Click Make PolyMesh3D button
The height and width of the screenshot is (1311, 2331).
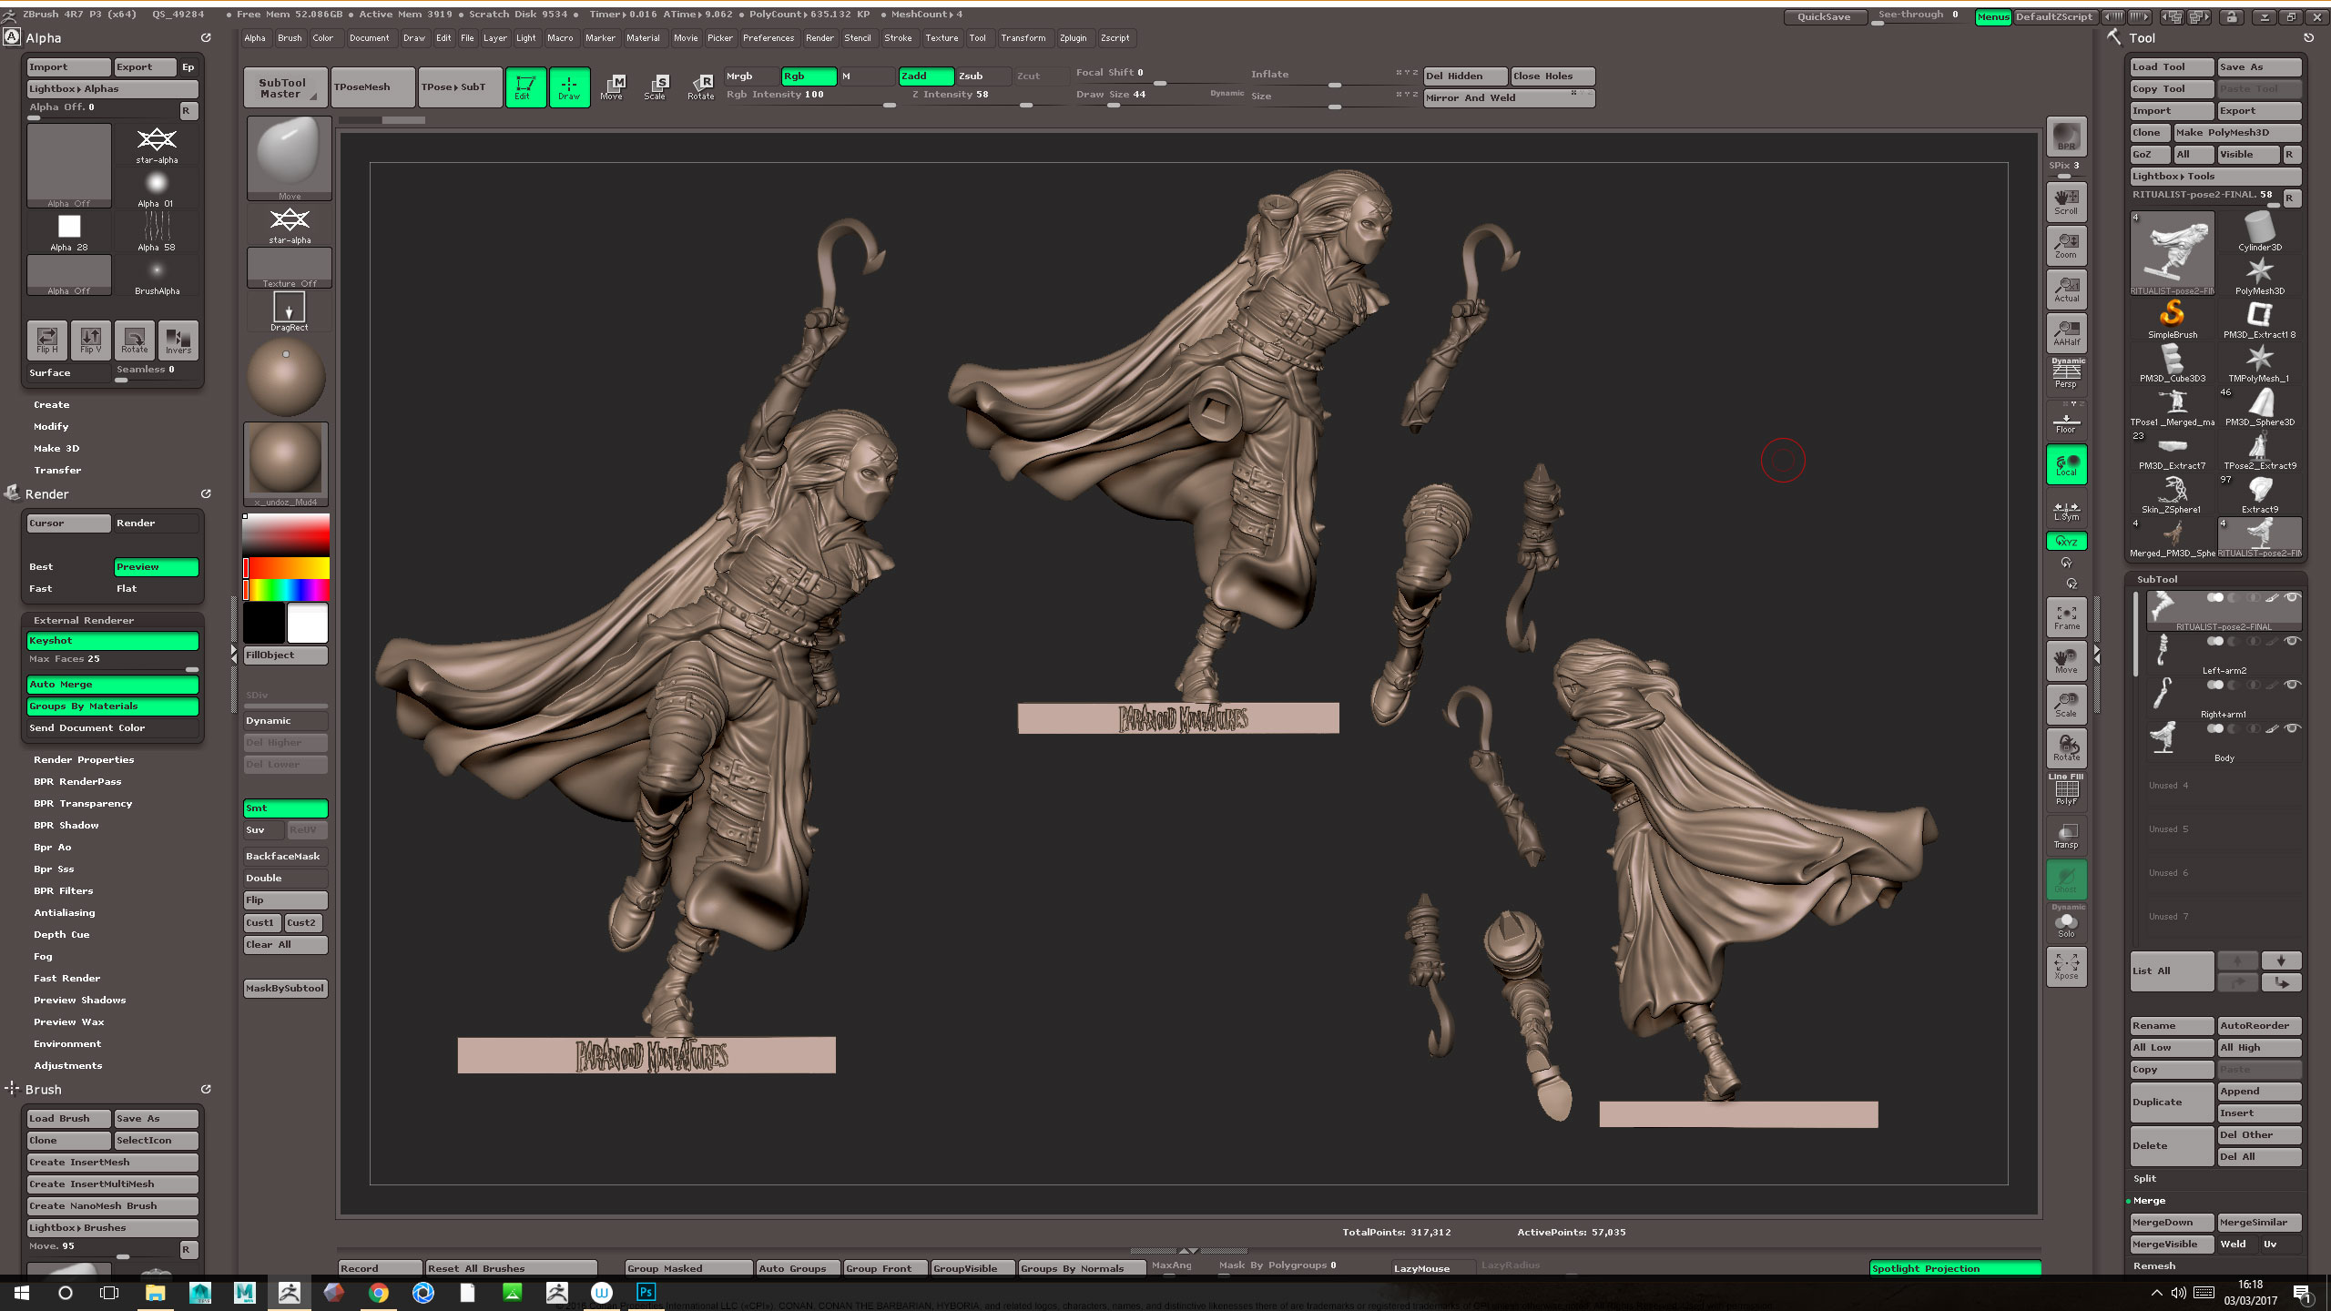(2237, 133)
